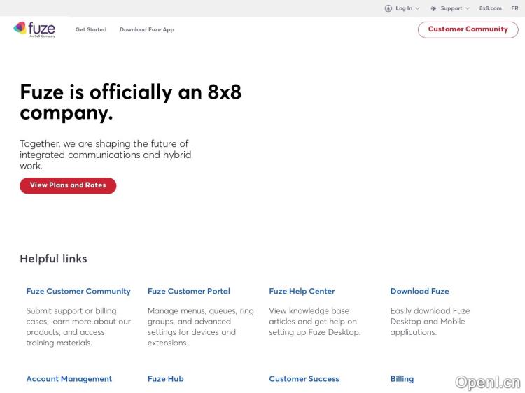Viewport: 525px width, 393px height.
Task: Select Download Fuze App in navigation
Action: pos(146,29)
